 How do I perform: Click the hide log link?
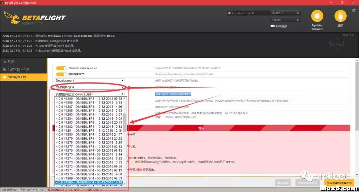pyautogui.click(x=348, y=35)
